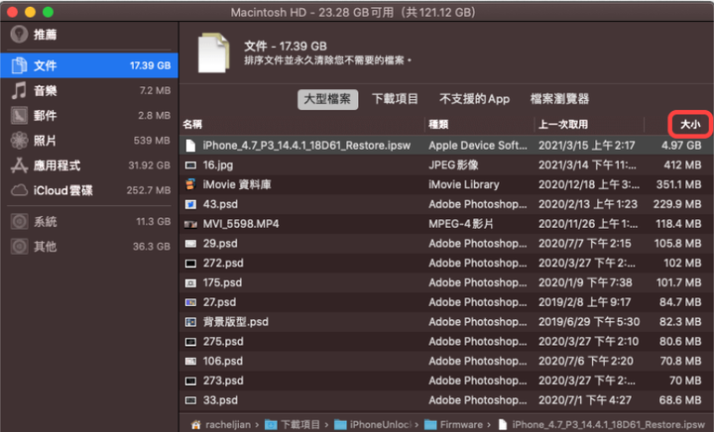The height and width of the screenshot is (432, 714).
Task: Select iMovie 資料庫 name in list
Action: pyautogui.click(x=237, y=184)
